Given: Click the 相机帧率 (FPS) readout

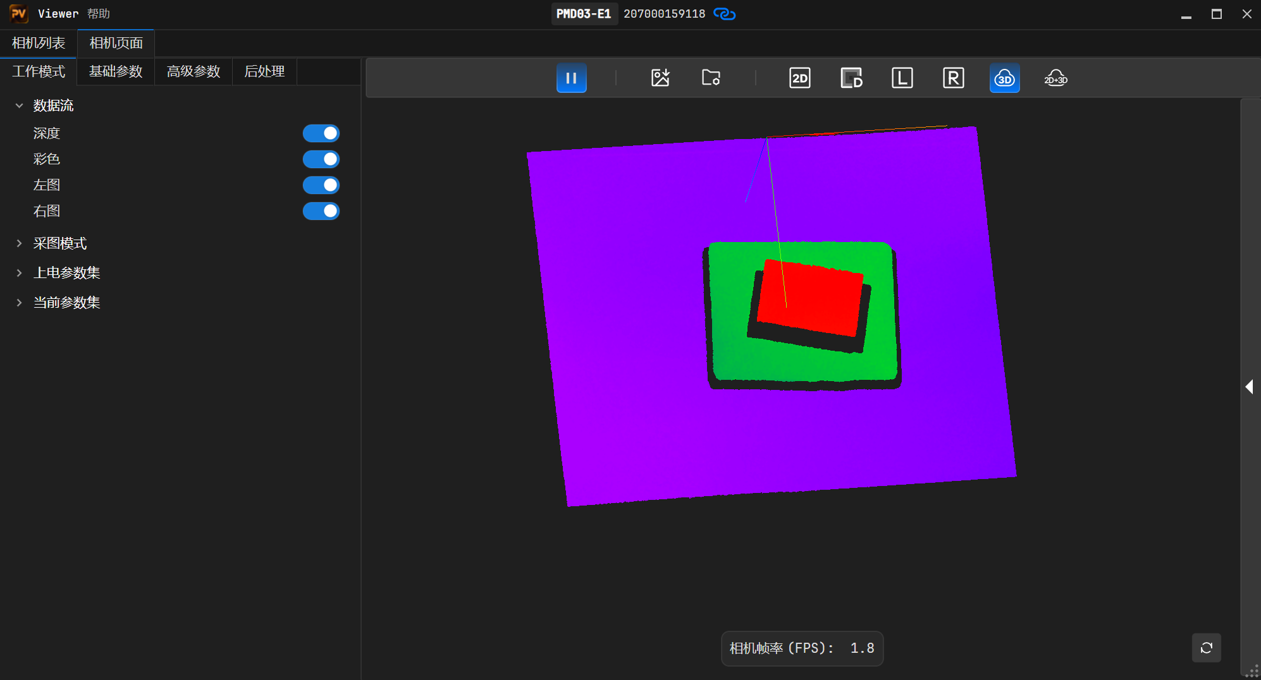Looking at the screenshot, I should 802,648.
